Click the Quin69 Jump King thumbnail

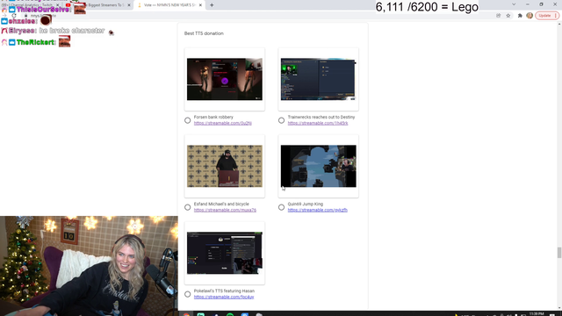tap(318, 166)
